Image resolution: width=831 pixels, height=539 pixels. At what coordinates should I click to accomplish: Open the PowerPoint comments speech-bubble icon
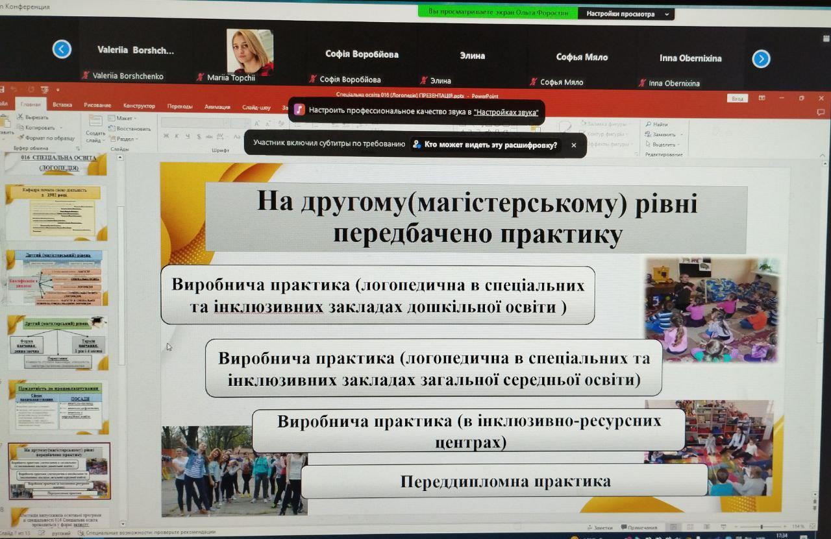pos(822,113)
